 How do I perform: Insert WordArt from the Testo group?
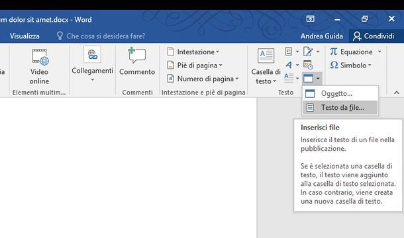pos(289,65)
